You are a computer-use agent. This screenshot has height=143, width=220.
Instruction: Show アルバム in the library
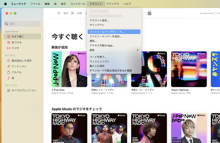coord(22,72)
